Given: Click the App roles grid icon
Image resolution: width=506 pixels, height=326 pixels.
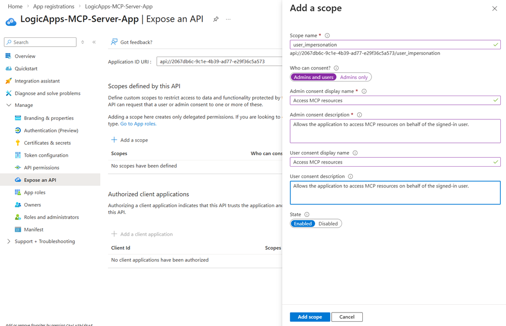Looking at the screenshot, I should click(18, 193).
